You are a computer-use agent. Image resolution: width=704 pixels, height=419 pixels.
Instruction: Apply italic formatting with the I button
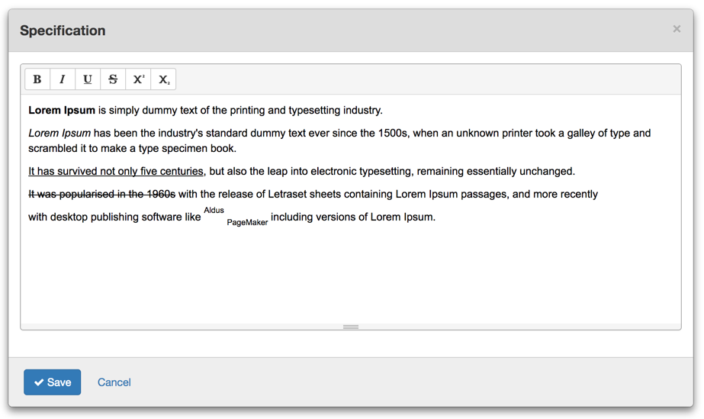point(63,79)
